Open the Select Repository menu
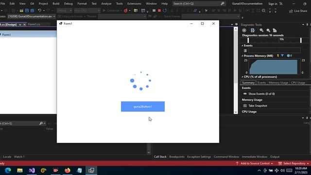 (x=294, y=163)
